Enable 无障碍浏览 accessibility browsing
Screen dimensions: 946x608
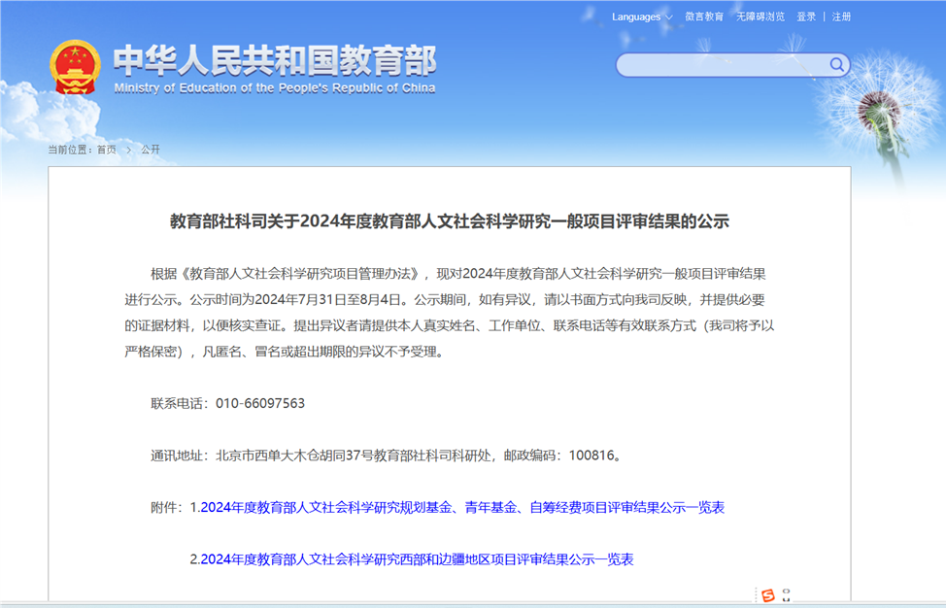[760, 17]
